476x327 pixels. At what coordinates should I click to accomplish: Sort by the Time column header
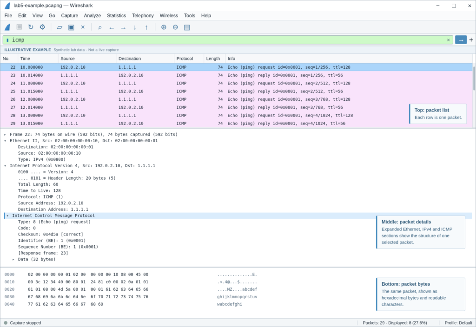tap(38, 59)
